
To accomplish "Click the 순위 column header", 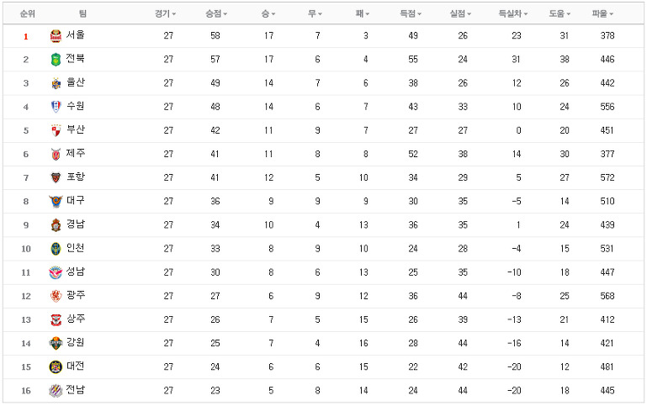I will pos(27,14).
